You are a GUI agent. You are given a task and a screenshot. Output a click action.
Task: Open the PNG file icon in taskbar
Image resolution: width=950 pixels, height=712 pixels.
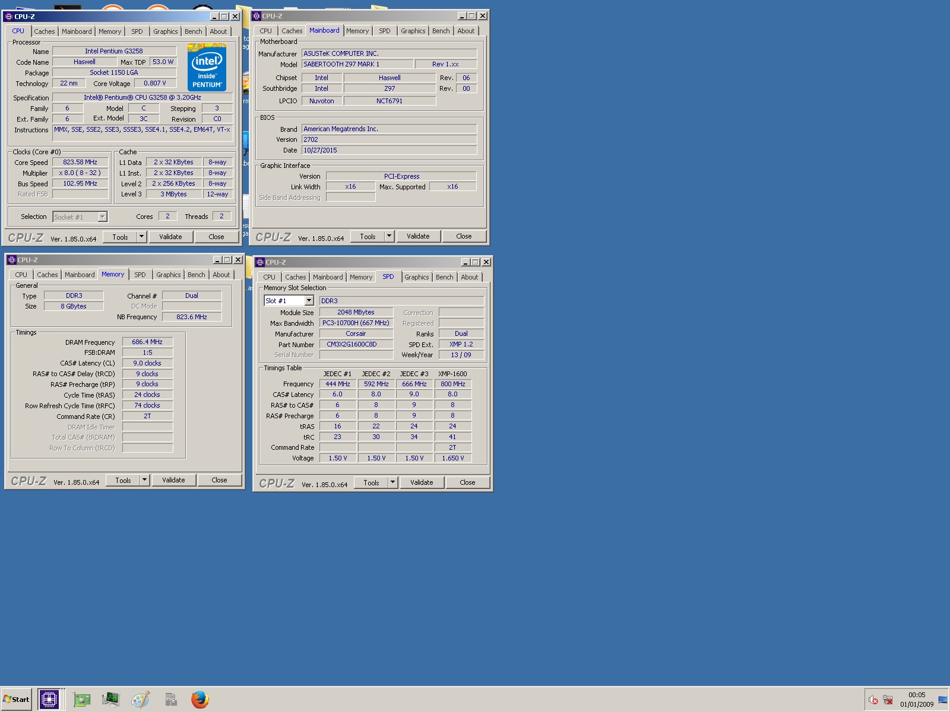170,700
